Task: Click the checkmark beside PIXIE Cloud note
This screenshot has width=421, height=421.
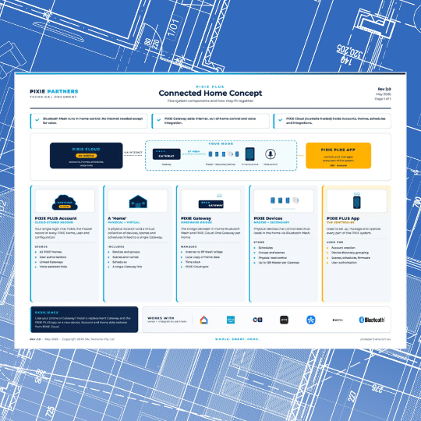Action: (281, 120)
